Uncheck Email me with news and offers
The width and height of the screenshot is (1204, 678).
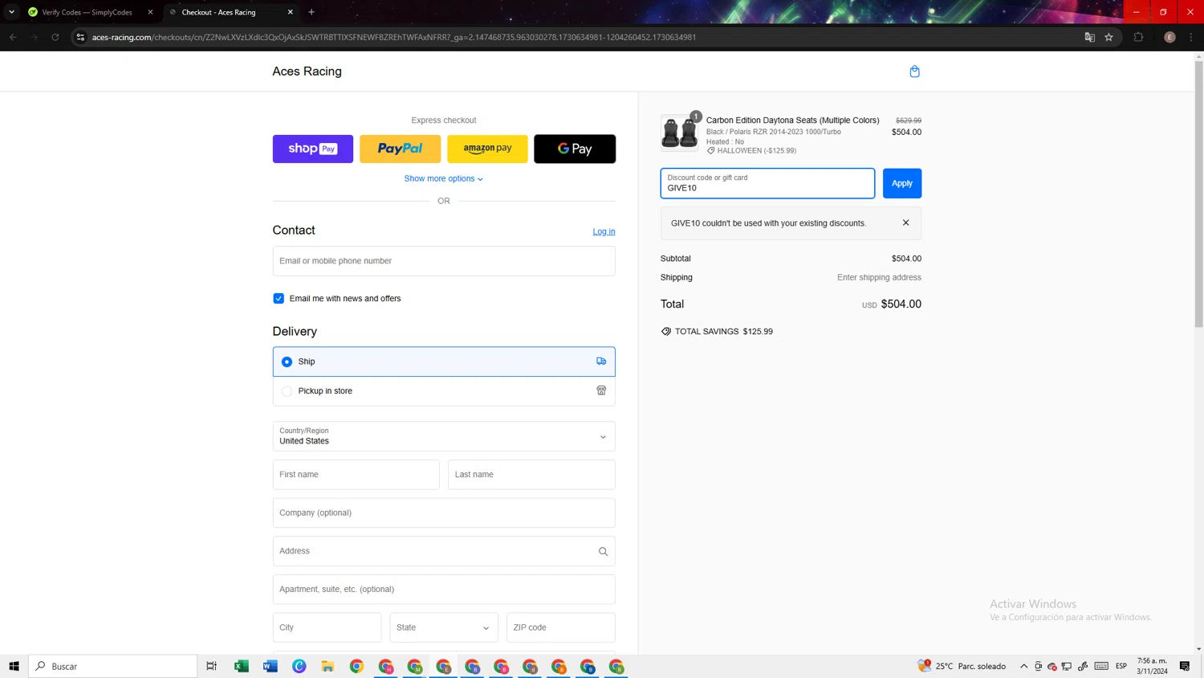tap(279, 298)
